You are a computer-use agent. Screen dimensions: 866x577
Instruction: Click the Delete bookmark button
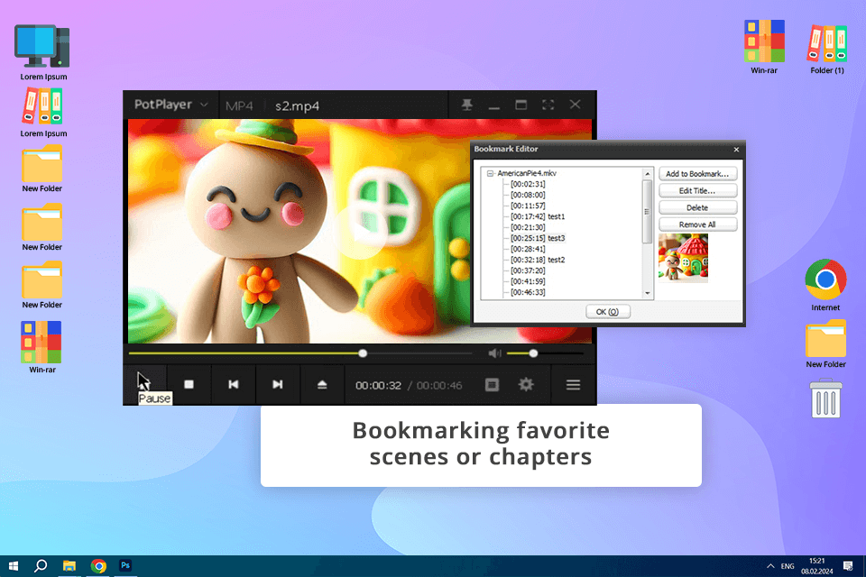pos(697,207)
